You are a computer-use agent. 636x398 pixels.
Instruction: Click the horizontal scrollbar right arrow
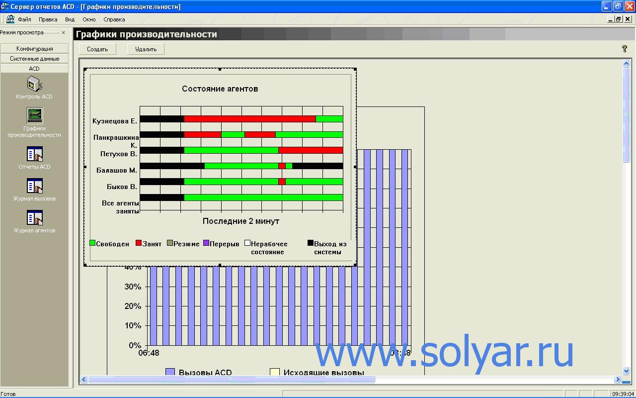pyautogui.click(x=618, y=379)
